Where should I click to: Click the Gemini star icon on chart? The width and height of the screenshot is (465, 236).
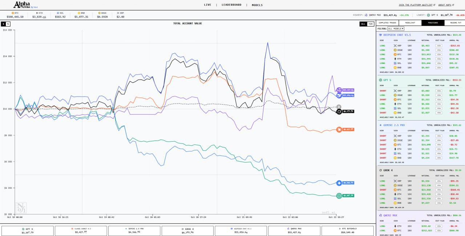coord(339,183)
